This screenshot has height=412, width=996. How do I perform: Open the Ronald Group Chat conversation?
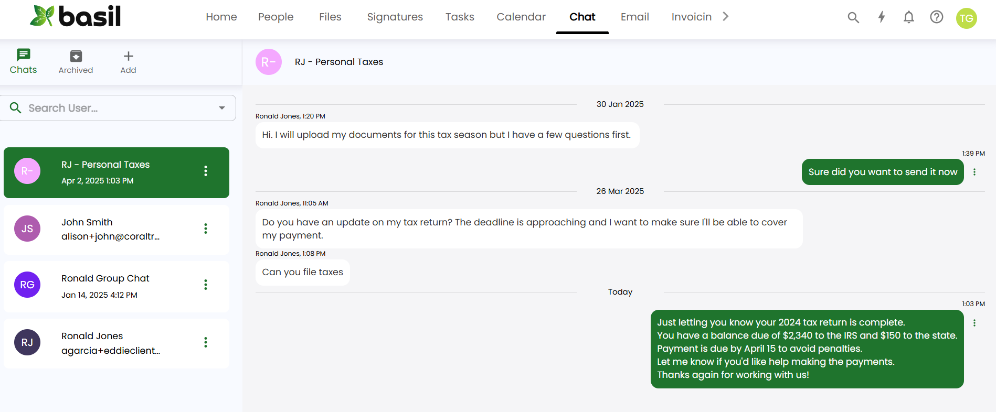coord(110,286)
